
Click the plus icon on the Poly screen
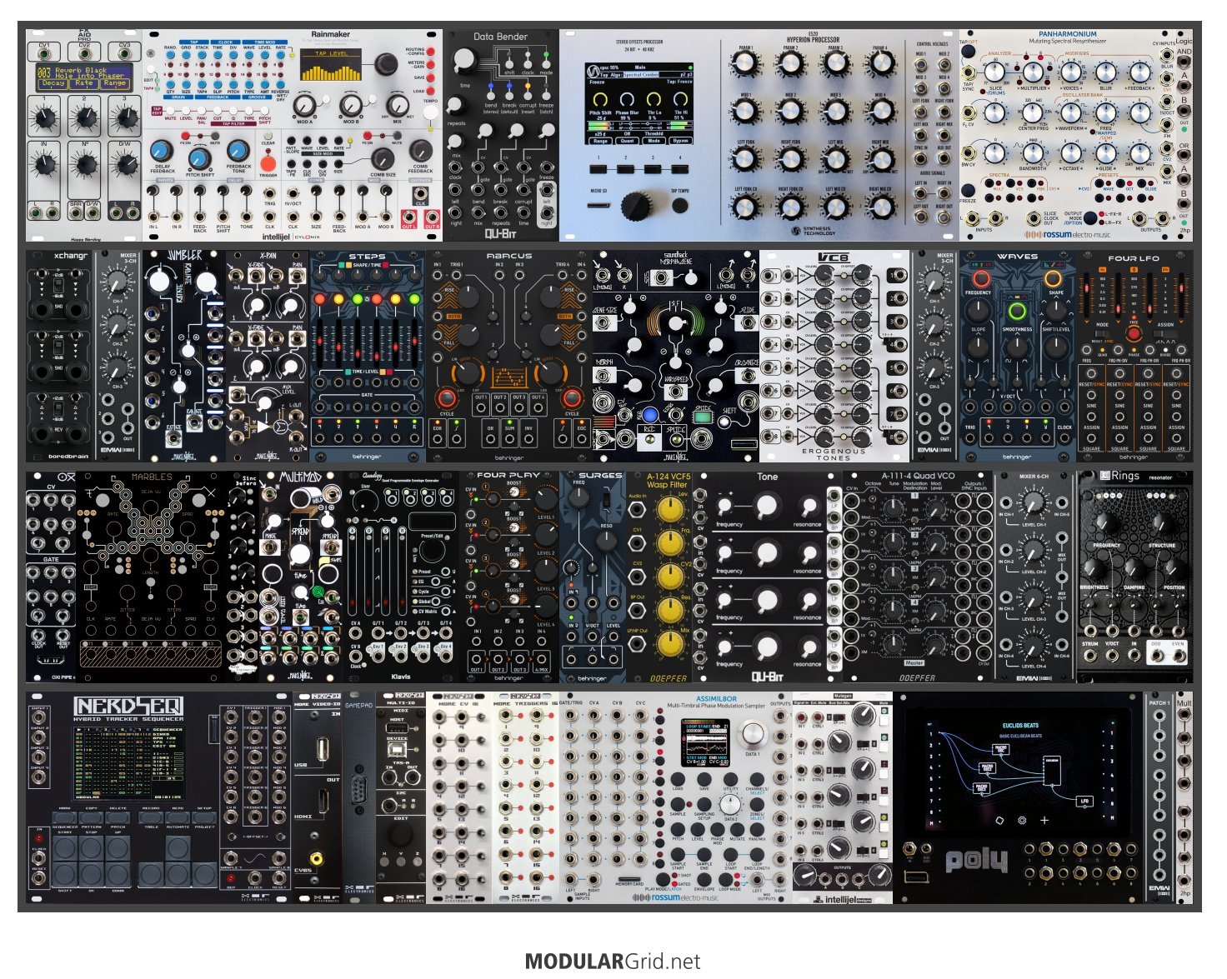tap(1044, 819)
